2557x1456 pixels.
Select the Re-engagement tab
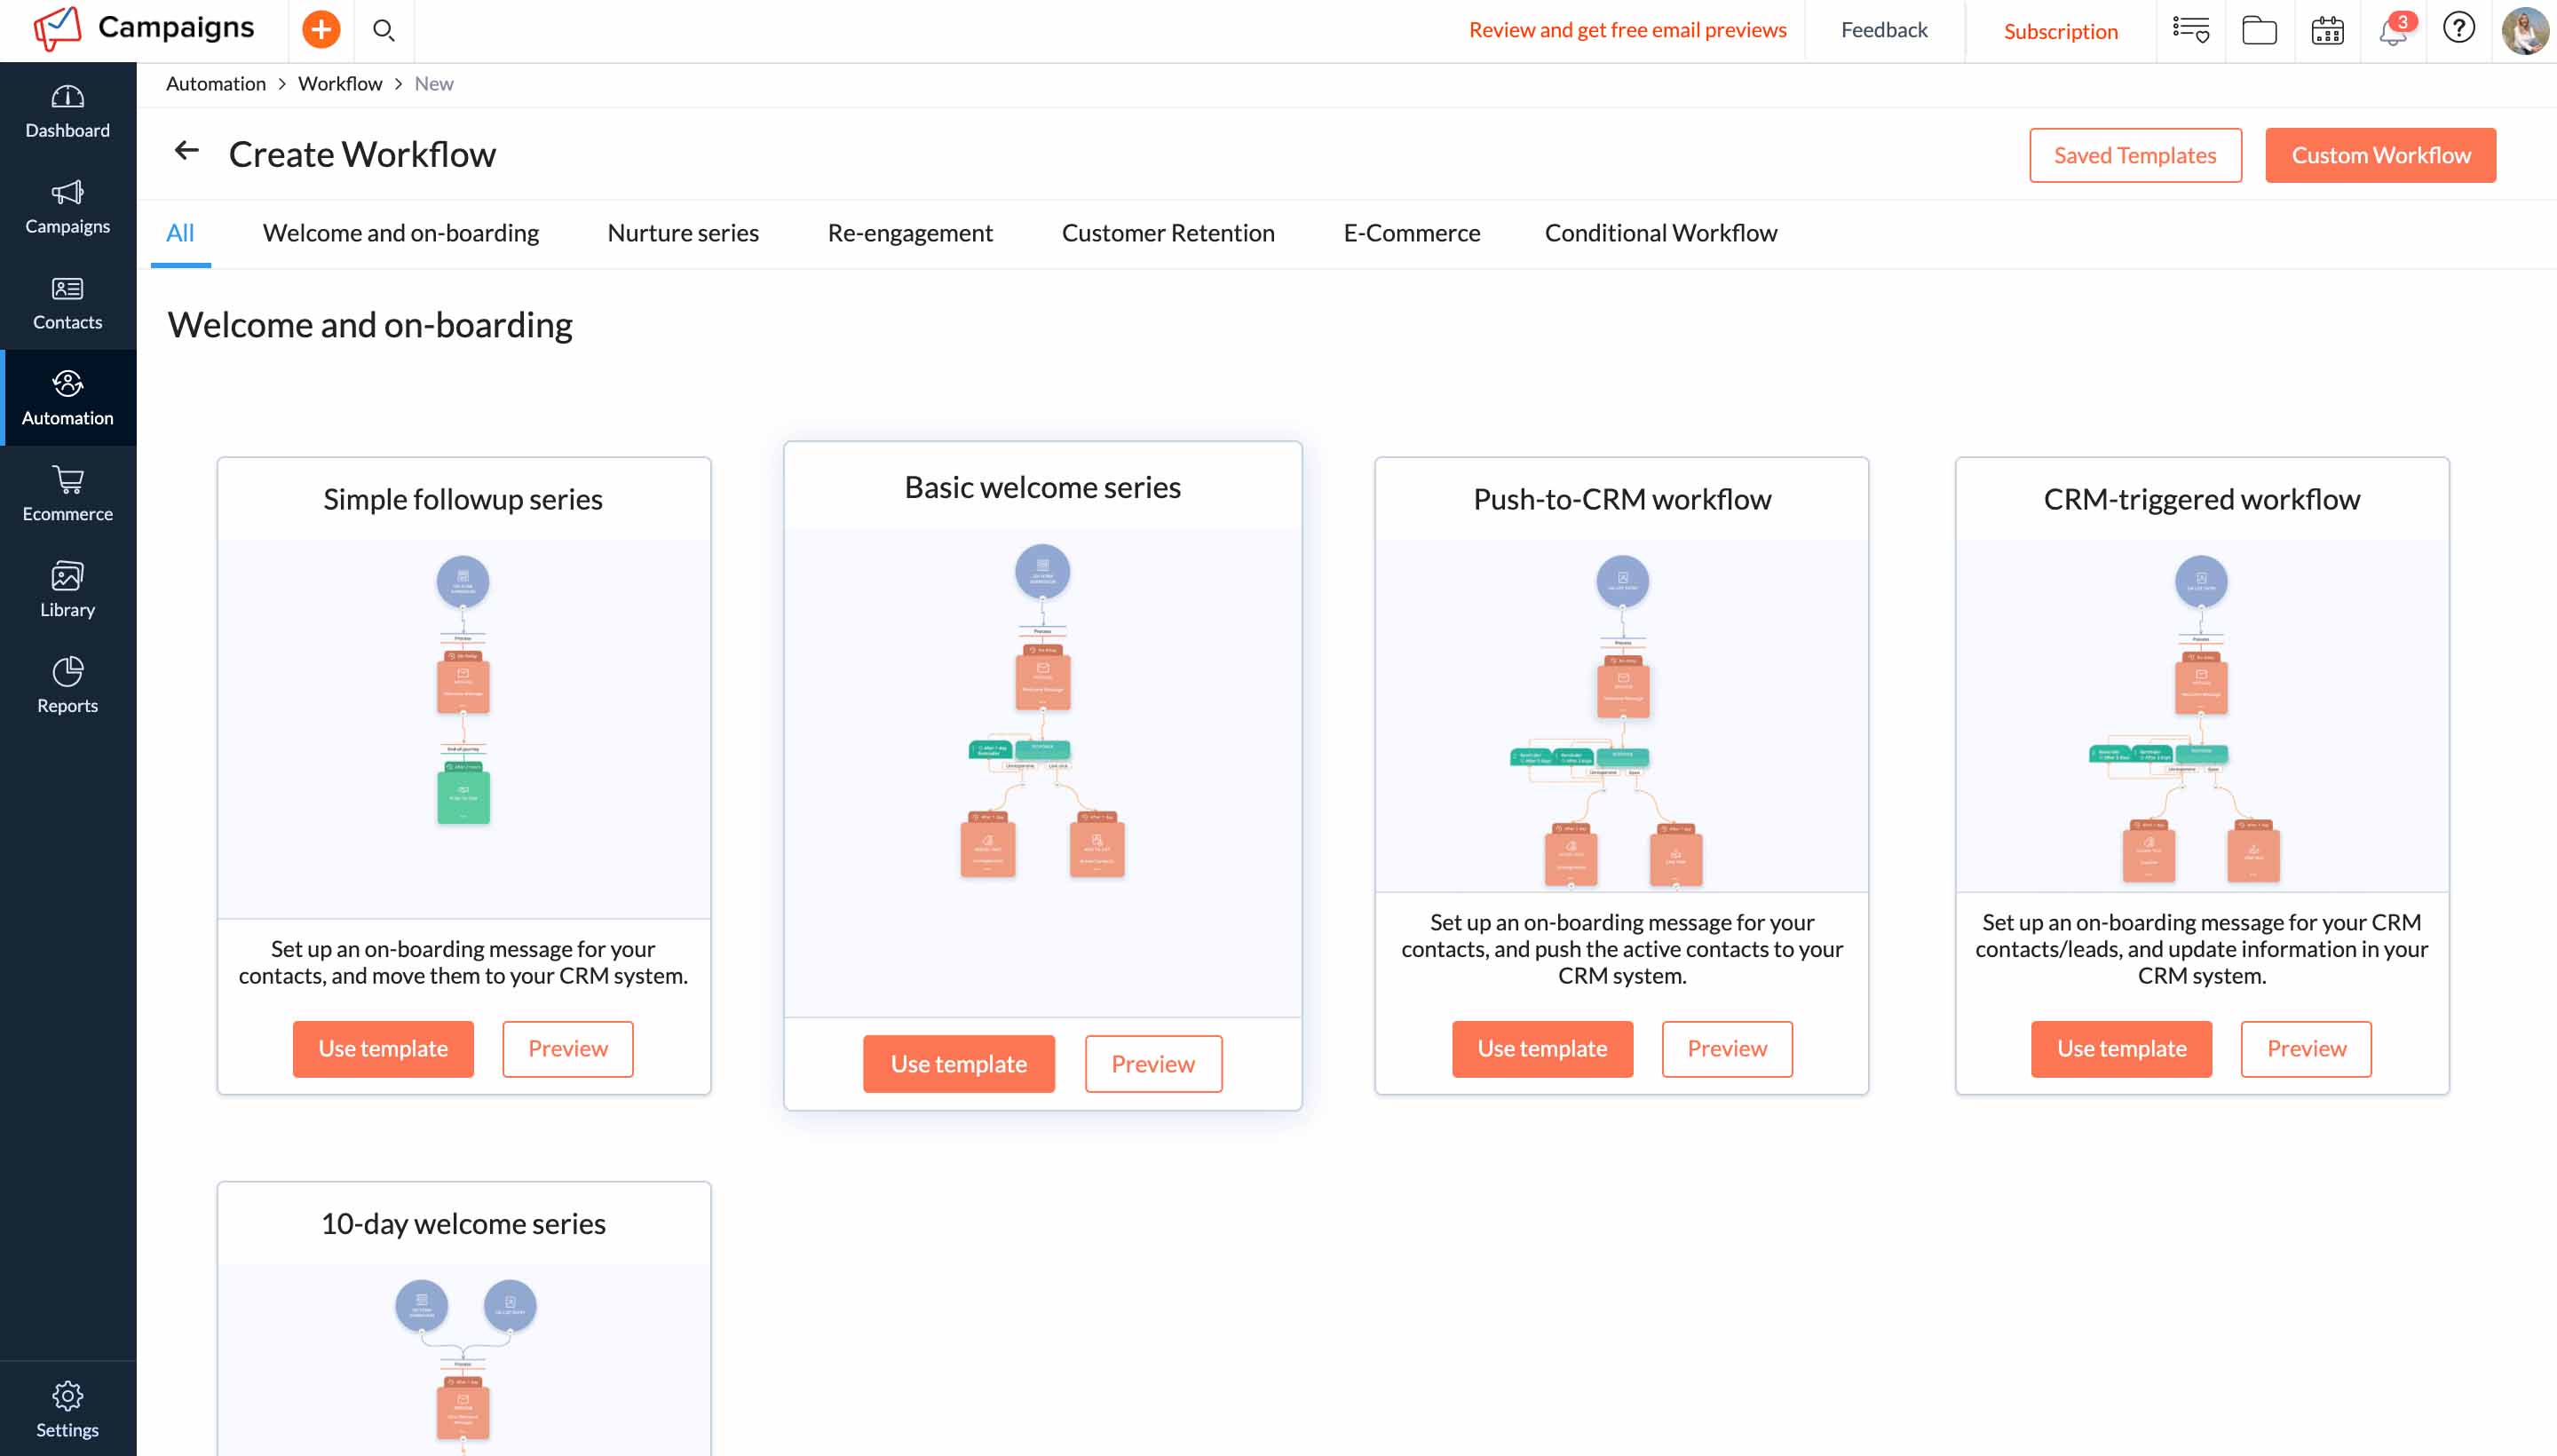pos(910,232)
